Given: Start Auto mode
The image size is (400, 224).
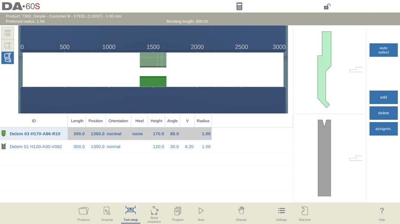Looking at the screenshot, I should pos(201,213).
